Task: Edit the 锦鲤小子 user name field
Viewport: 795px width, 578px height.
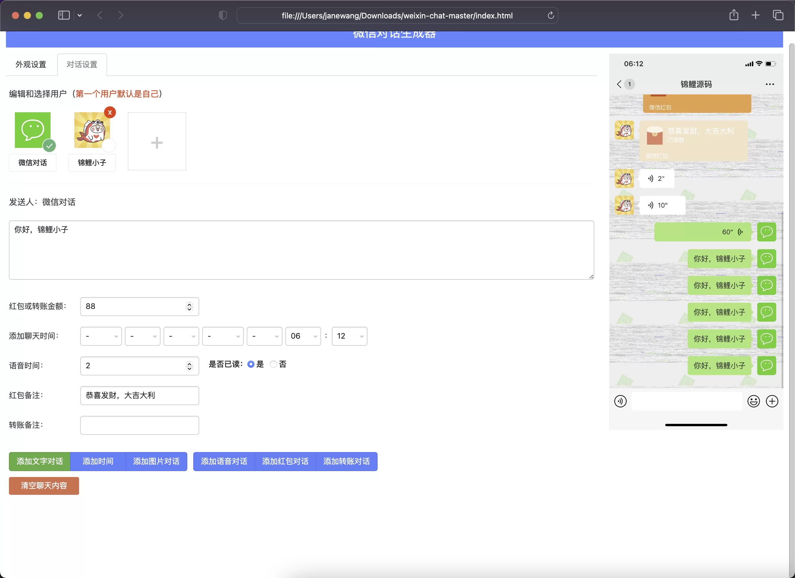Action: tap(92, 163)
